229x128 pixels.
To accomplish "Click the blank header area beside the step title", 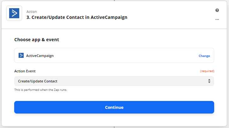I will pyautogui.click(x=170, y=15).
